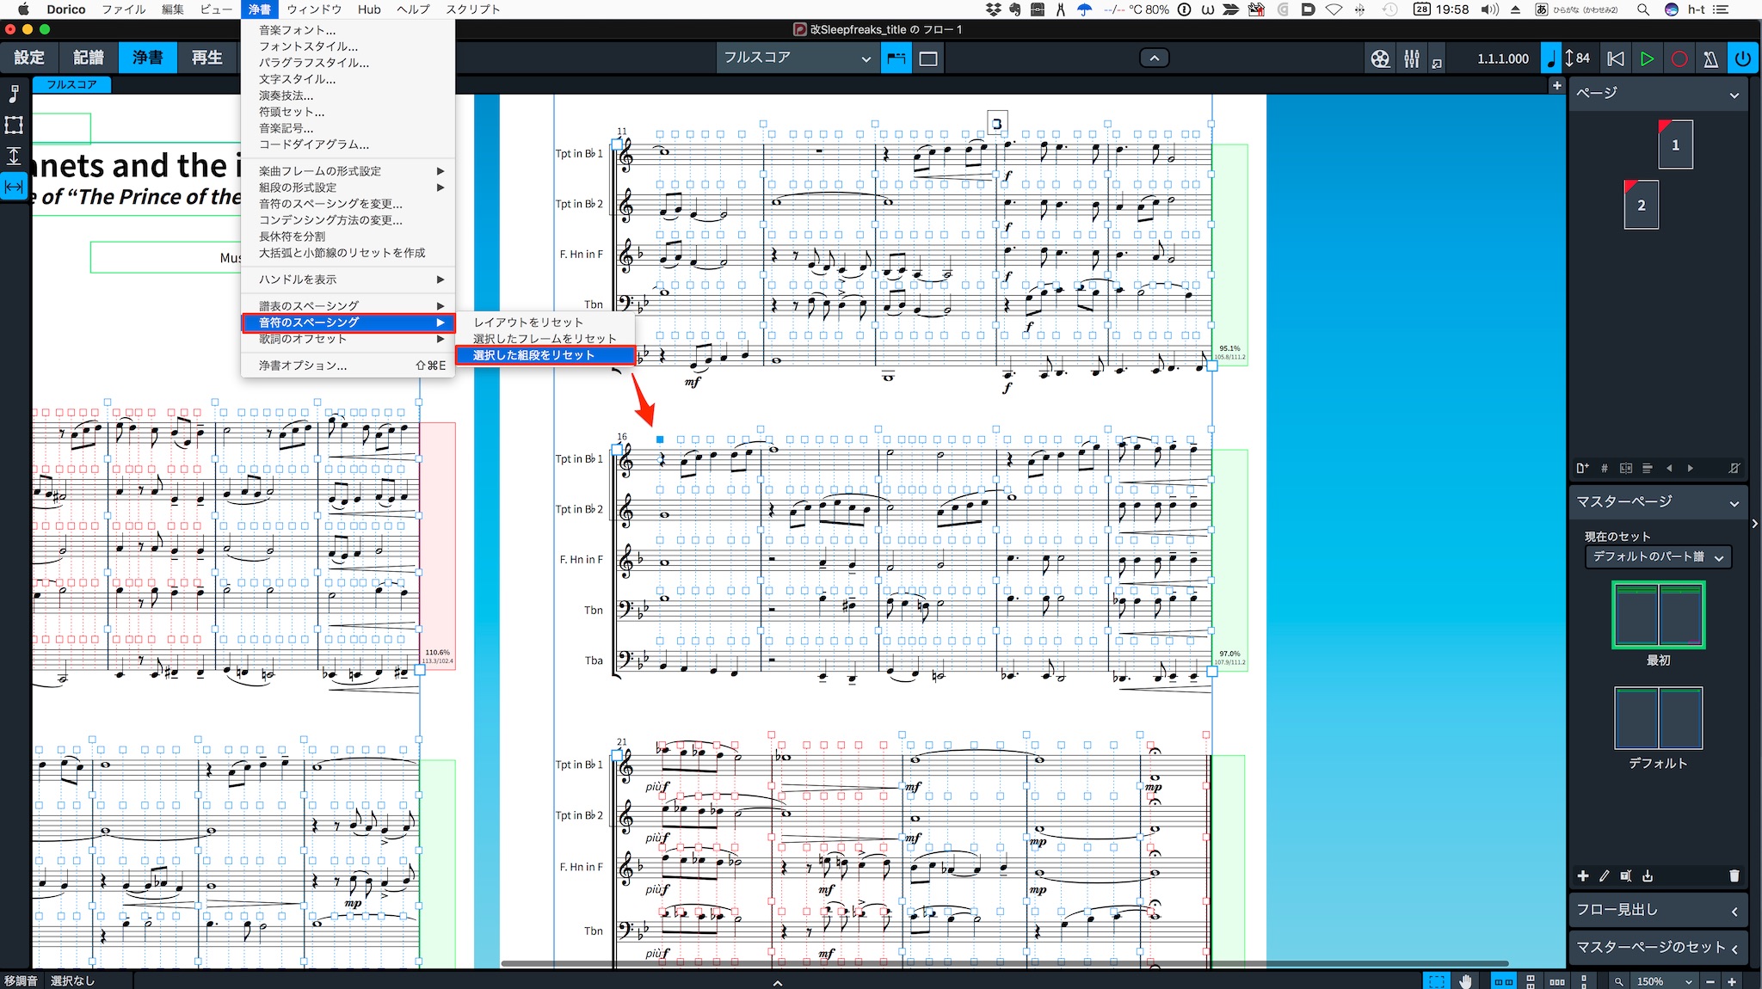Image resolution: width=1762 pixels, height=989 pixels.
Task: Click swap pages icon in Pages panel
Action: (1625, 468)
